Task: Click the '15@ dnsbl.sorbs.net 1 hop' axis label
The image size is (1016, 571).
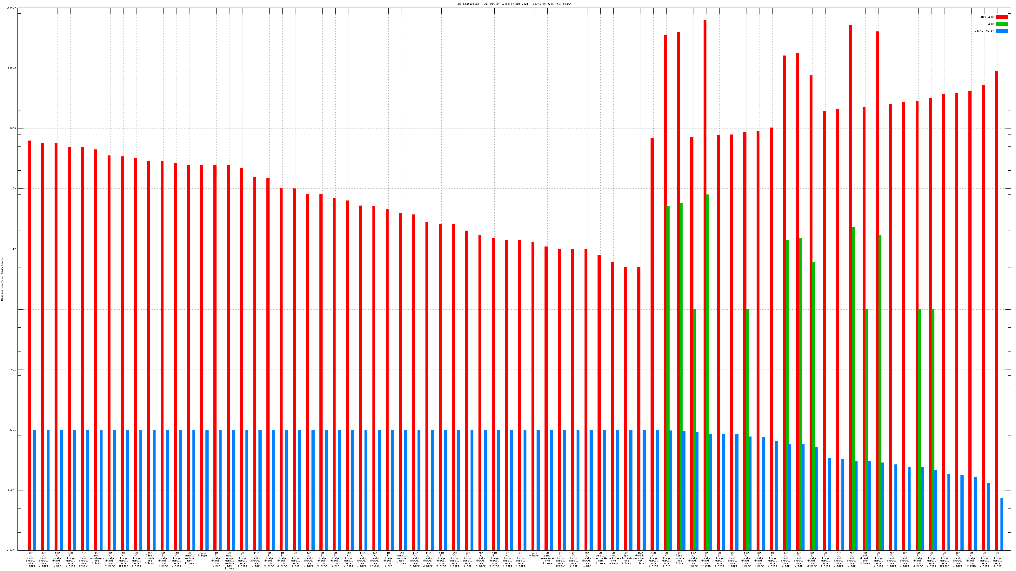Action: (640, 558)
